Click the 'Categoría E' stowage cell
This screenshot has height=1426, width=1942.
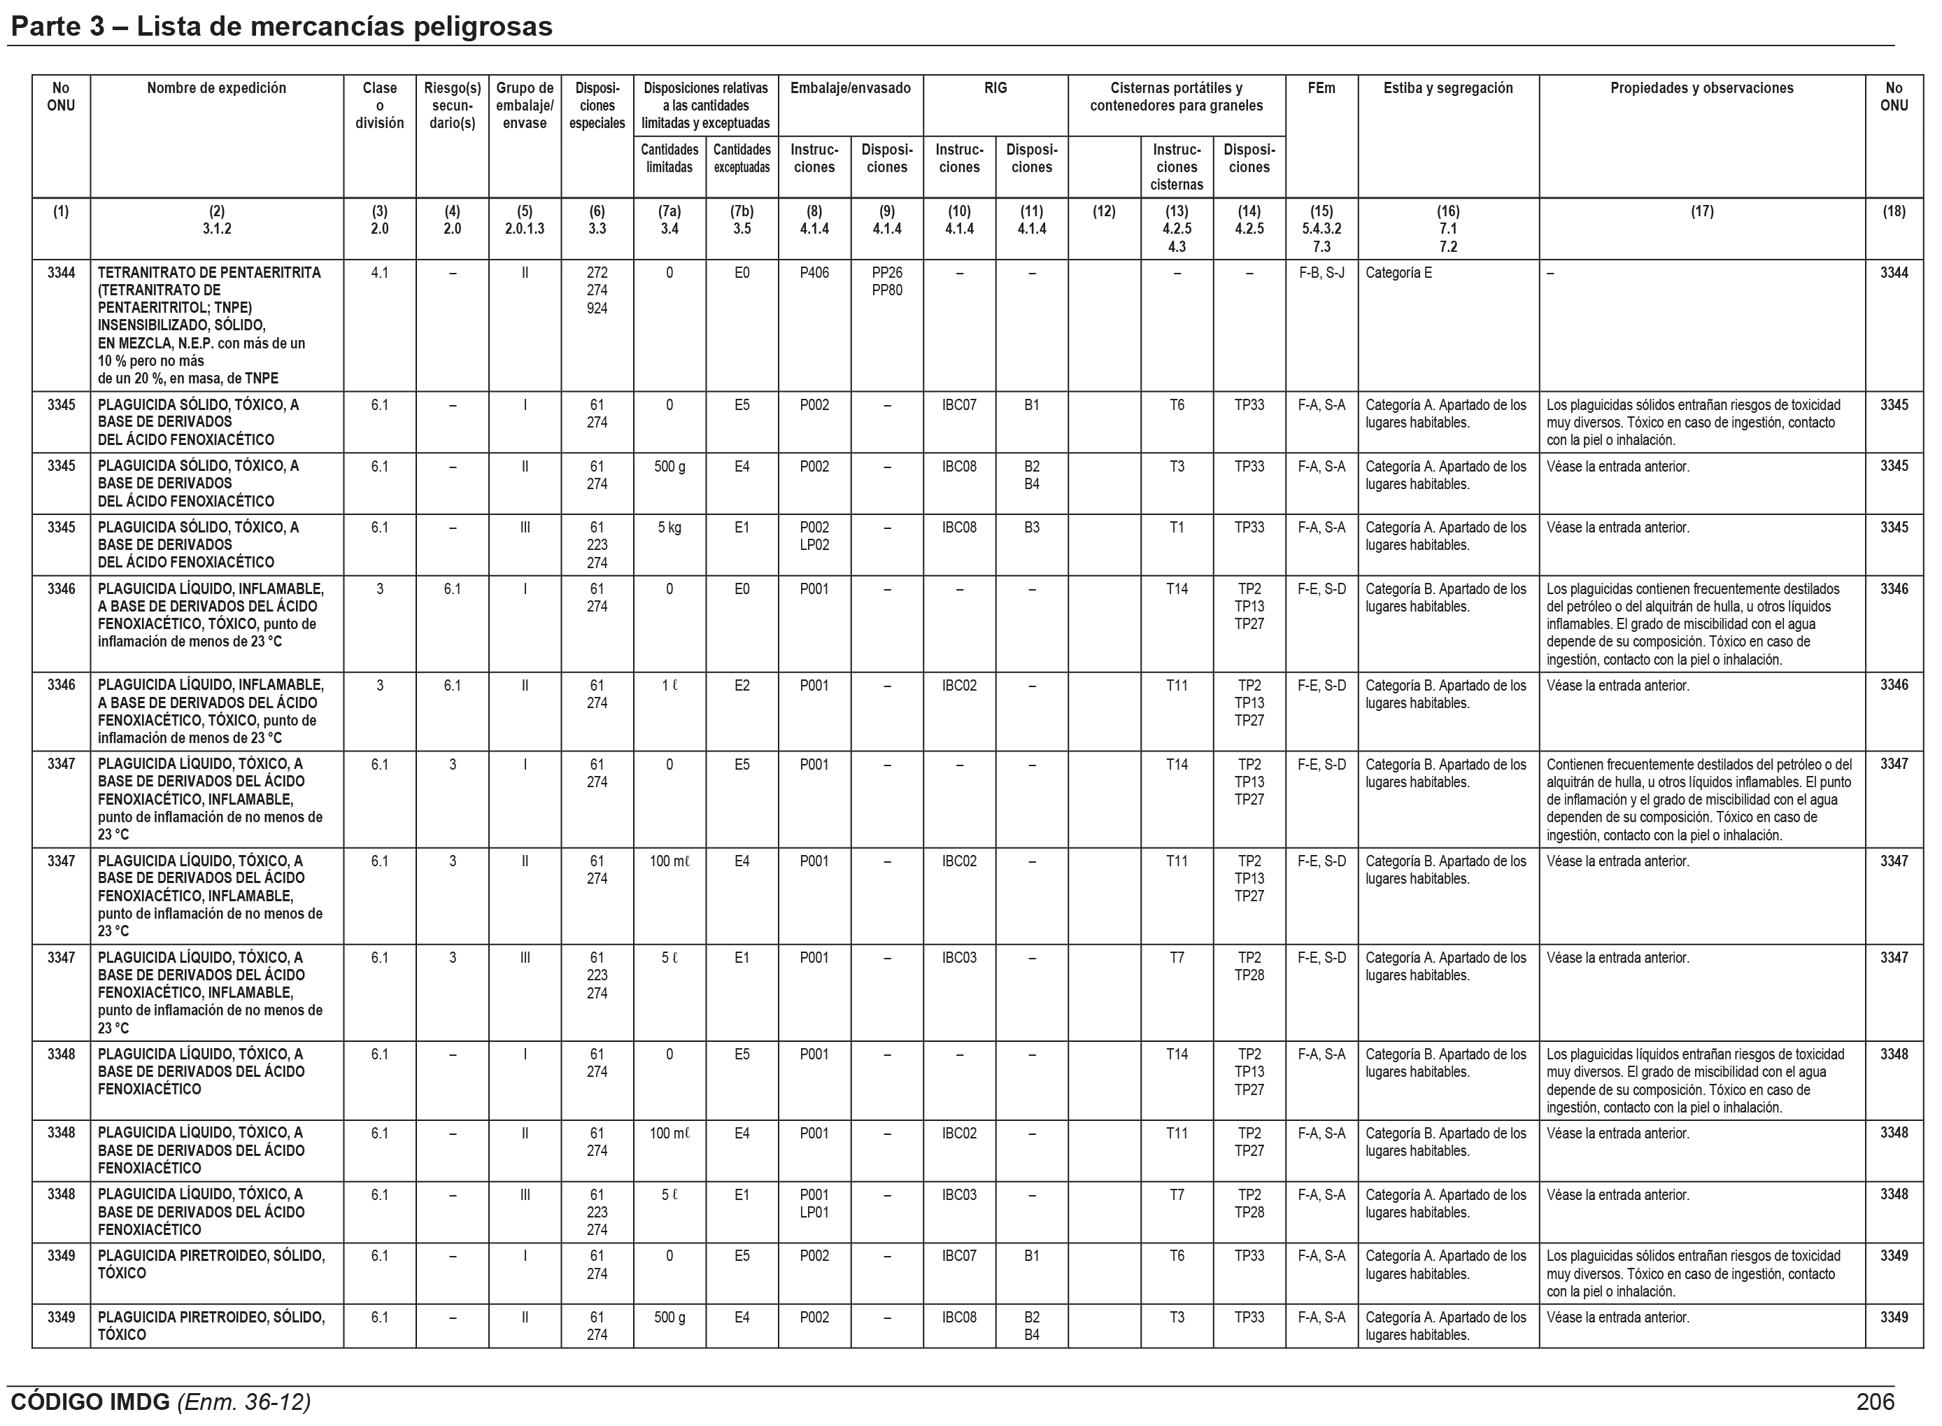(x=1398, y=273)
